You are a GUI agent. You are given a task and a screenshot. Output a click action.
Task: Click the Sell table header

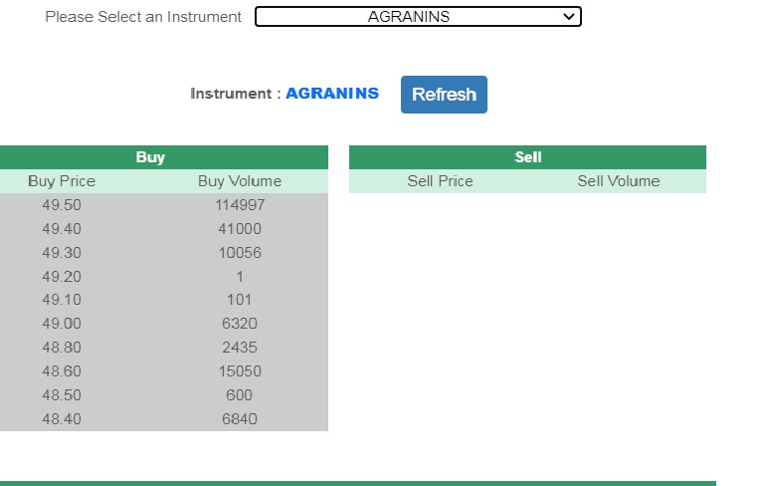click(x=528, y=157)
